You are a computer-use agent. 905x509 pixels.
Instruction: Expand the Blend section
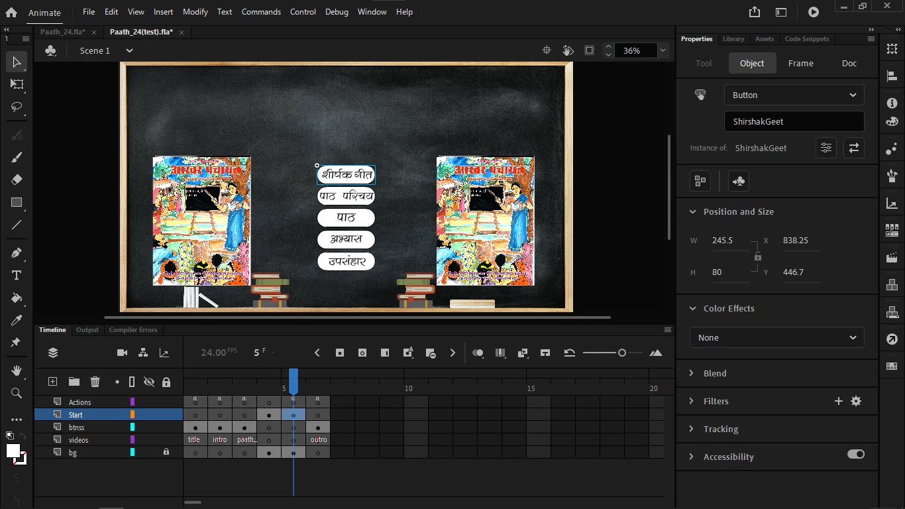[693, 373]
